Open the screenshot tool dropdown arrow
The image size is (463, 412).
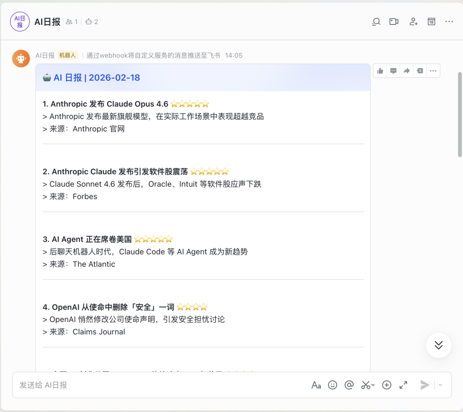pyautogui.click(x=373, y=385)
